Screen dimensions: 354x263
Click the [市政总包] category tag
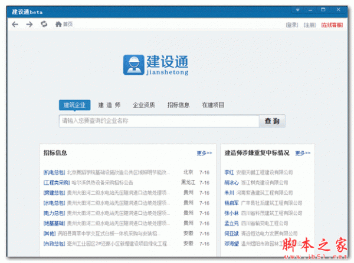tap(54, 244)
